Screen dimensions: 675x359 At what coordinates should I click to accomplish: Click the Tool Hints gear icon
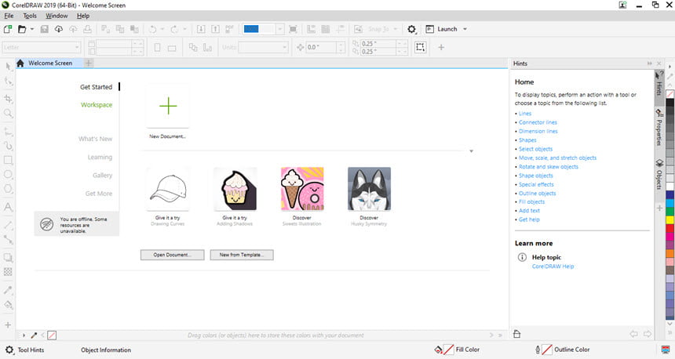point(9,350)
